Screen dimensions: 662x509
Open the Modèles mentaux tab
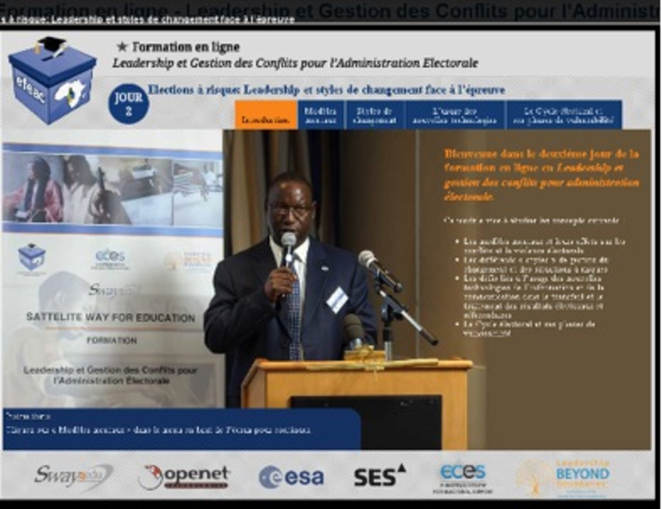[320, 115]
